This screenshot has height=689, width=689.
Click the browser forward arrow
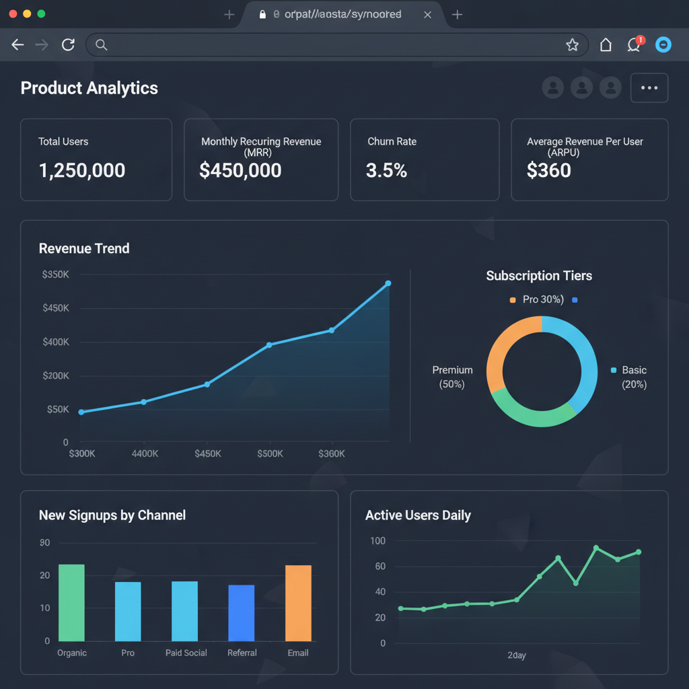click(42, 44)
